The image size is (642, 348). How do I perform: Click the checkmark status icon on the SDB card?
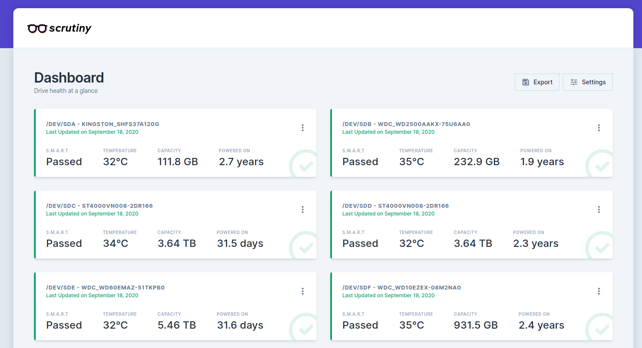(x=599, y=163)
